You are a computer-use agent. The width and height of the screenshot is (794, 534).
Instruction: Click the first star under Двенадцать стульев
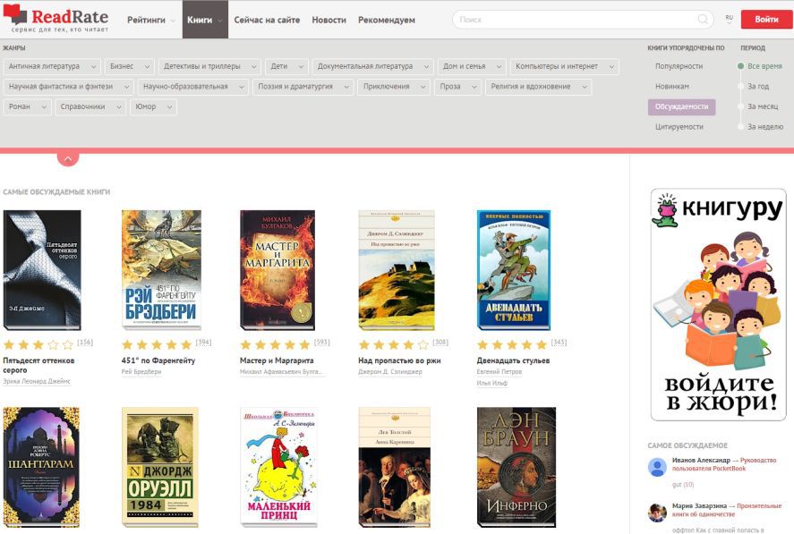click(x=483, y=344)
